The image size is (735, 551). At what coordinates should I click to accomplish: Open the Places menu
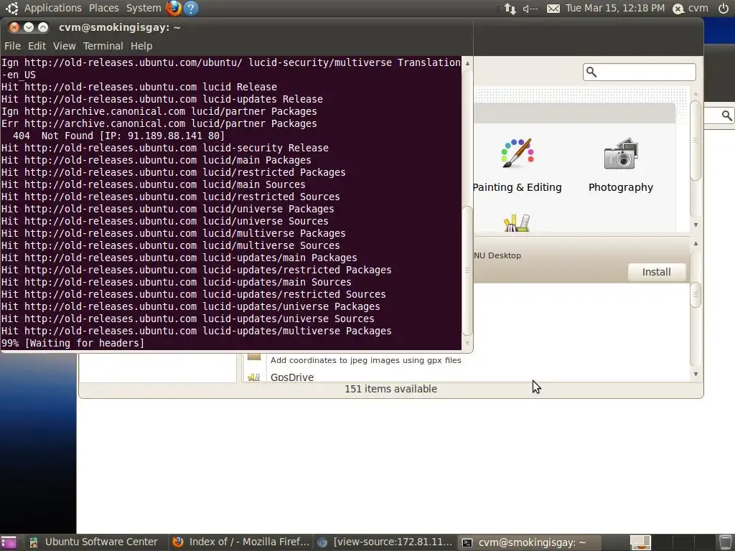pos(103,8)
